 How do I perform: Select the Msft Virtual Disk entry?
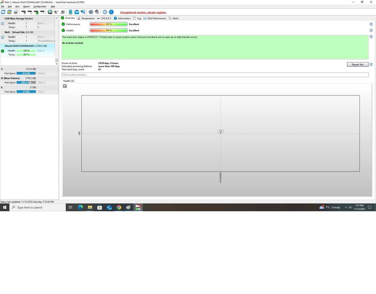coord(28,37)
